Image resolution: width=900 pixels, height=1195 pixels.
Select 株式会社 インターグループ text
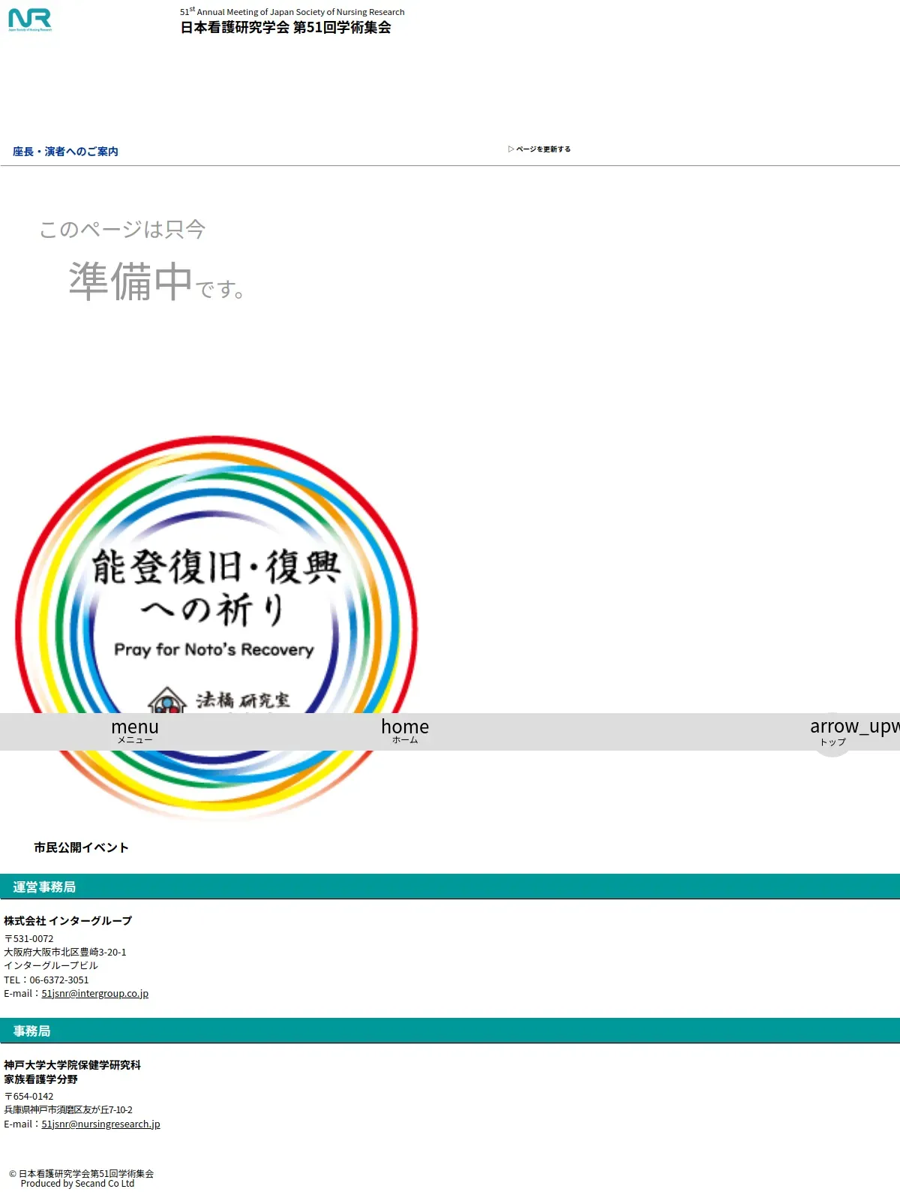click(68, 921)
